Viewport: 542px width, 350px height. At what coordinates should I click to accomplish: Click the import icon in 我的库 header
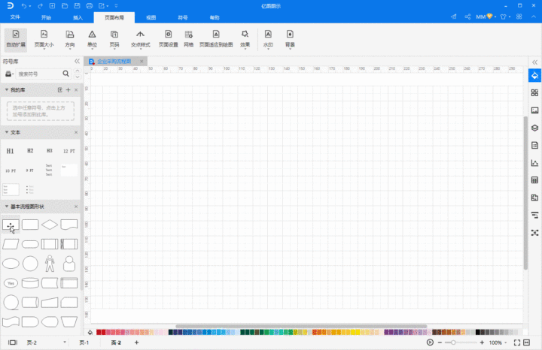click(x=59, y=89)
